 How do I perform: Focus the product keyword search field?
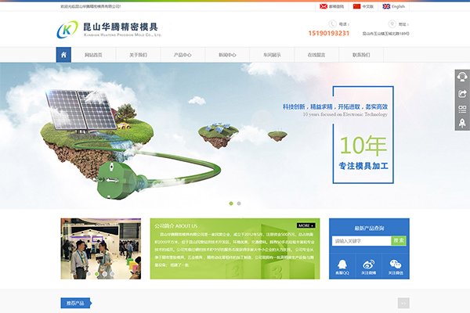point(360,241)
